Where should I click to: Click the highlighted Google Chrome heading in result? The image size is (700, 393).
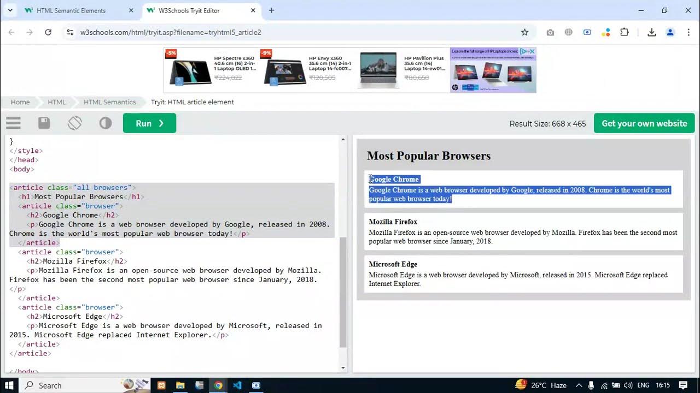tap(394, 179)
